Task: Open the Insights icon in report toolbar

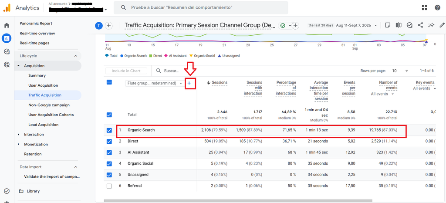Action: [409, 25]
